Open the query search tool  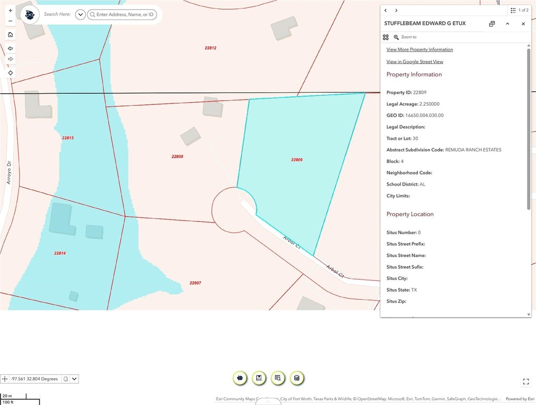point(278,378)
